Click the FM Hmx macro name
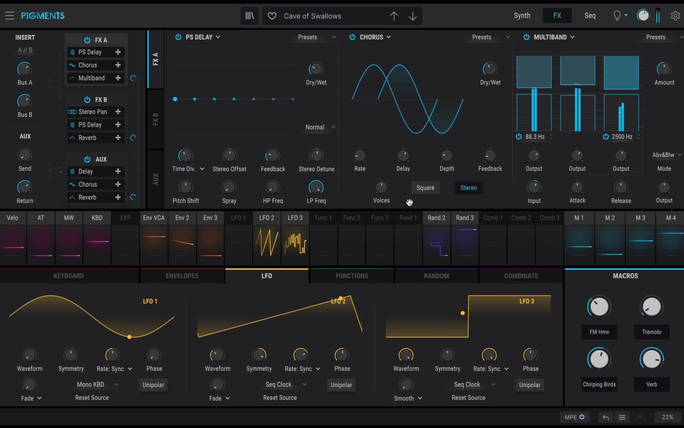 point(599,332)
